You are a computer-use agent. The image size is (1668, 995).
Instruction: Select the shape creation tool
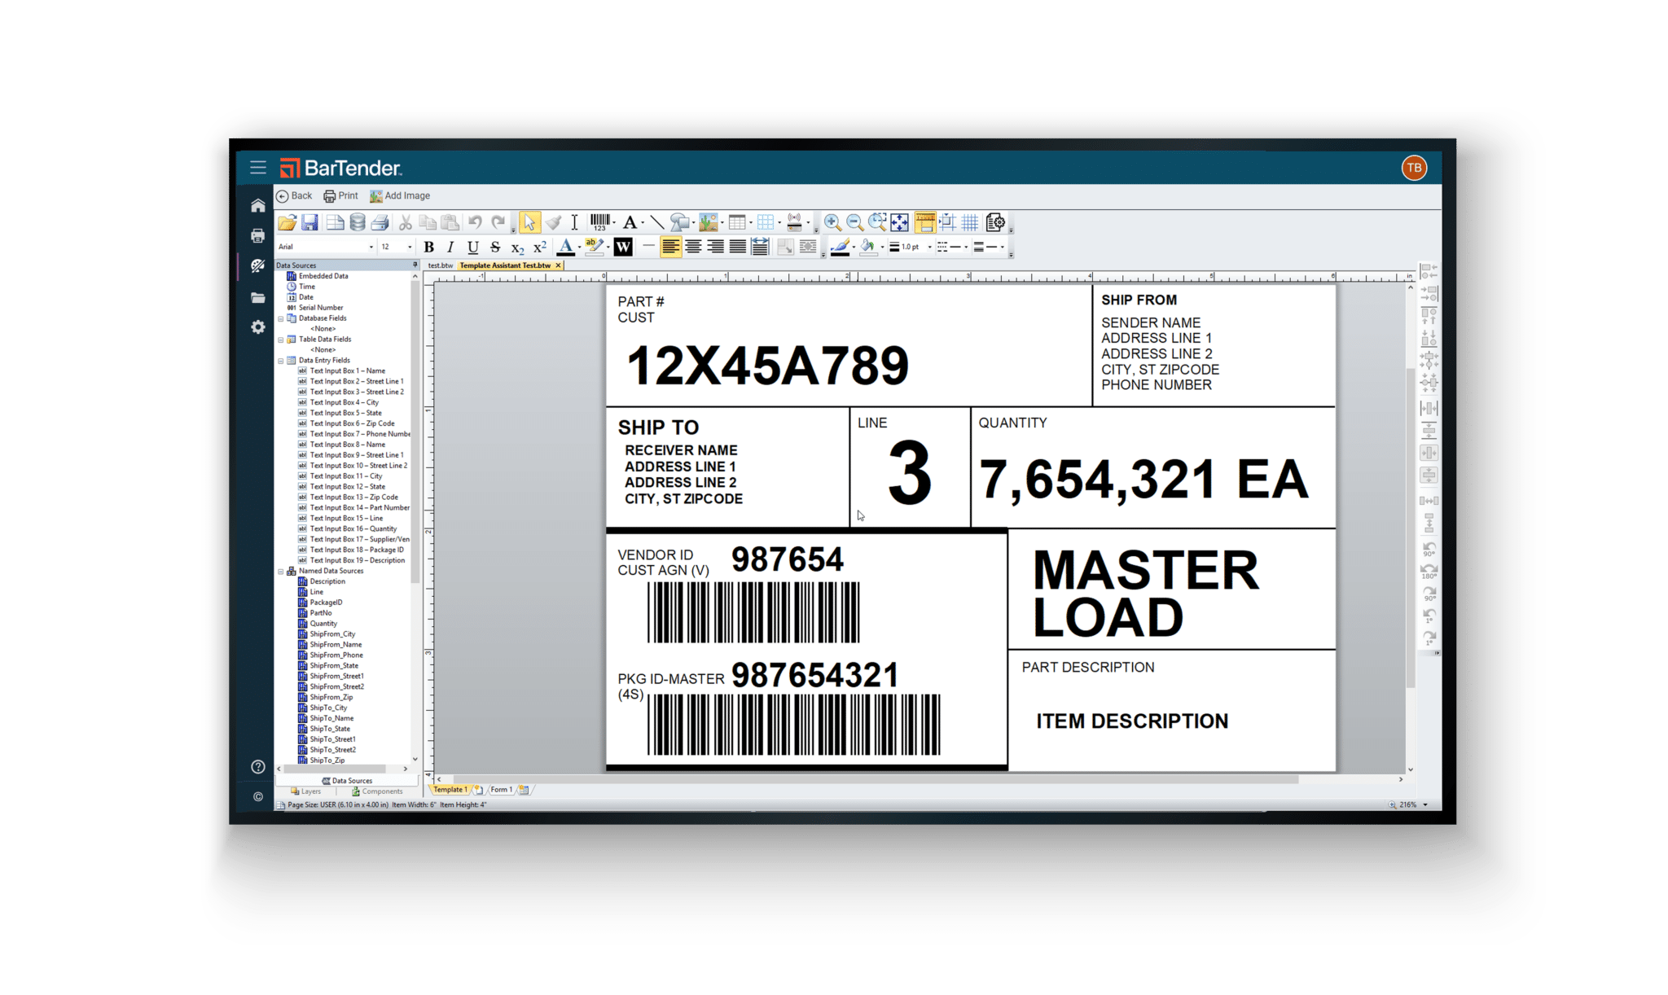click(679, 222)
